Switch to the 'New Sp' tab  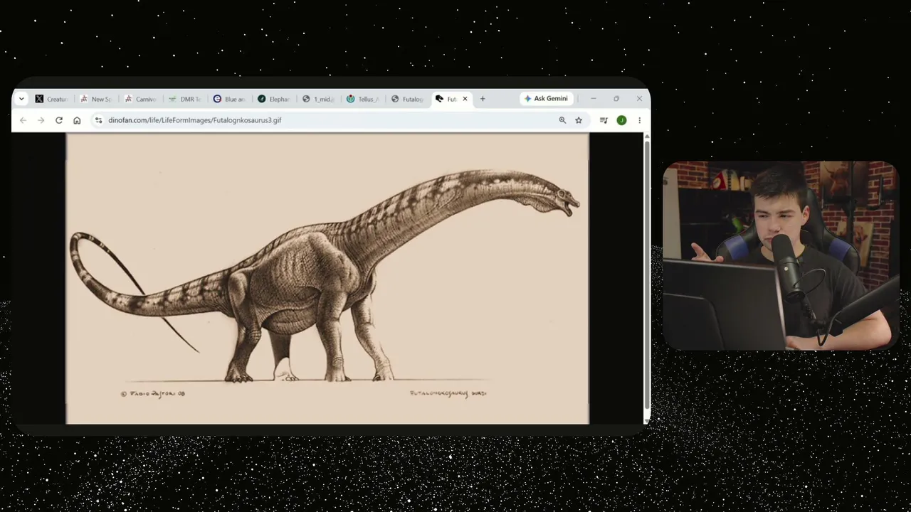(96, 99)
